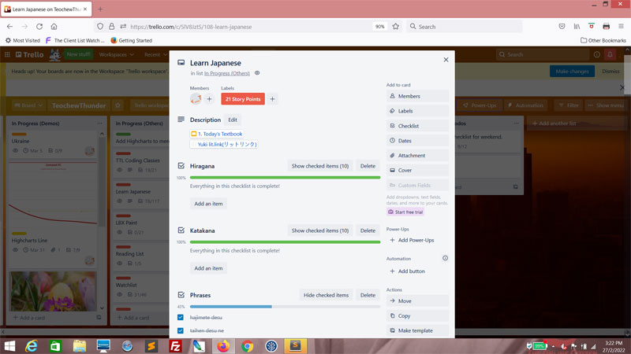Bookmark this page with star icon
Screen dimensions: 631x354
396,27
